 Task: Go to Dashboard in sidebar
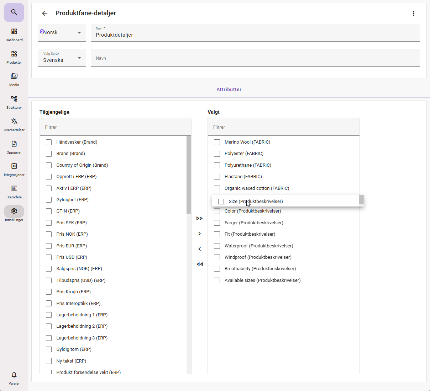click(14, 35)
